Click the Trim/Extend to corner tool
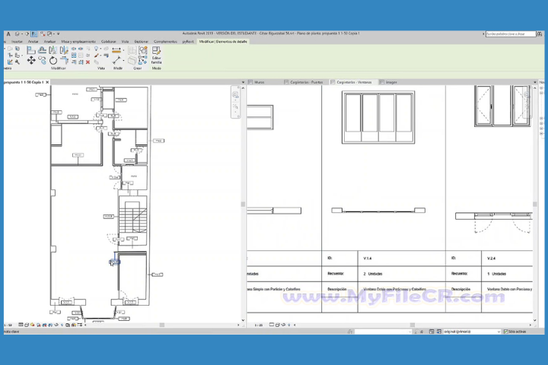The image size is (548, 365). [64, 60]
